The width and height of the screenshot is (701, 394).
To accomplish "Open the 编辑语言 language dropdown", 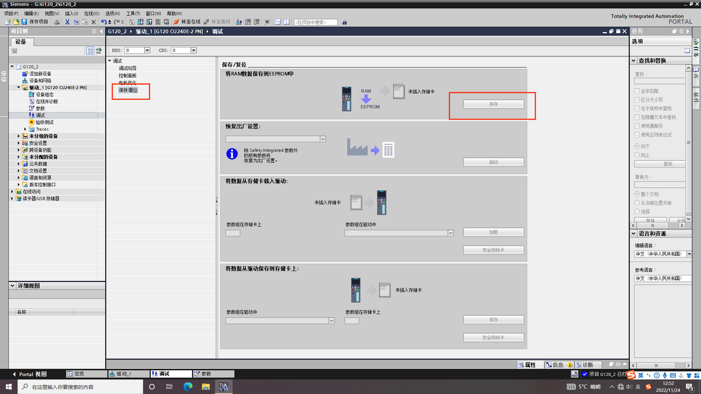I will (689, 254).
